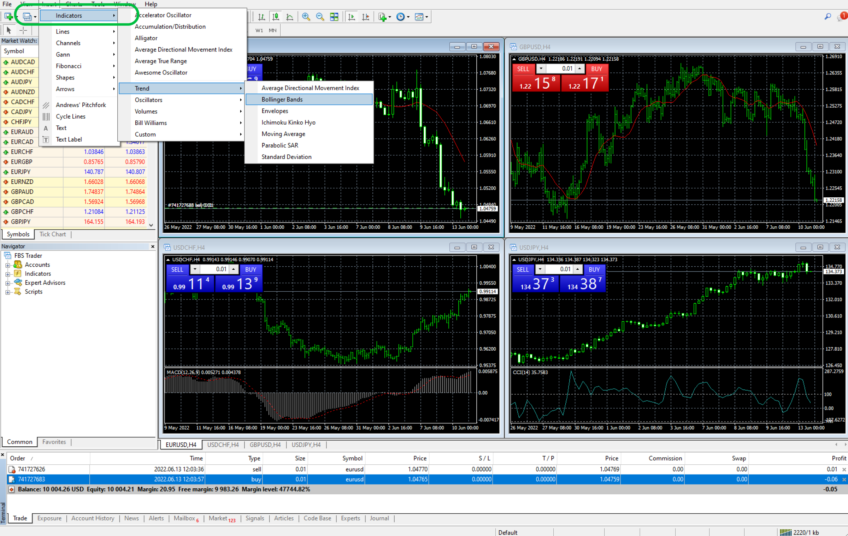The height and width of the screenshot is (536, 848).
Task: Open the Indicators list dropdown arrow
Action: click(390, 17)
